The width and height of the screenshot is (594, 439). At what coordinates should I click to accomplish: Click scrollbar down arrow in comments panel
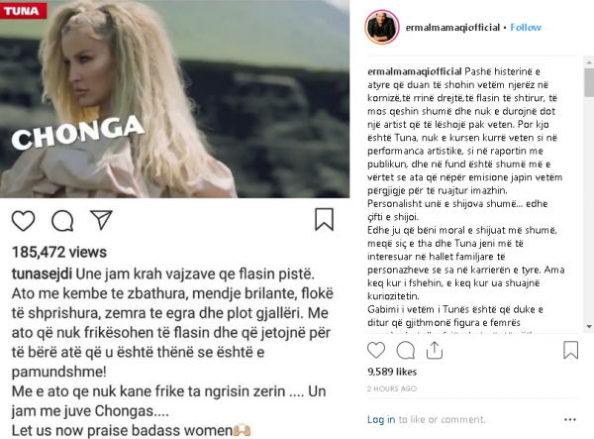(x=589, y=326)
